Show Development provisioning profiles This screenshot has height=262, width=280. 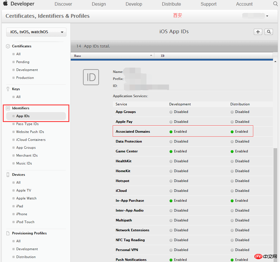pos(27,249)
